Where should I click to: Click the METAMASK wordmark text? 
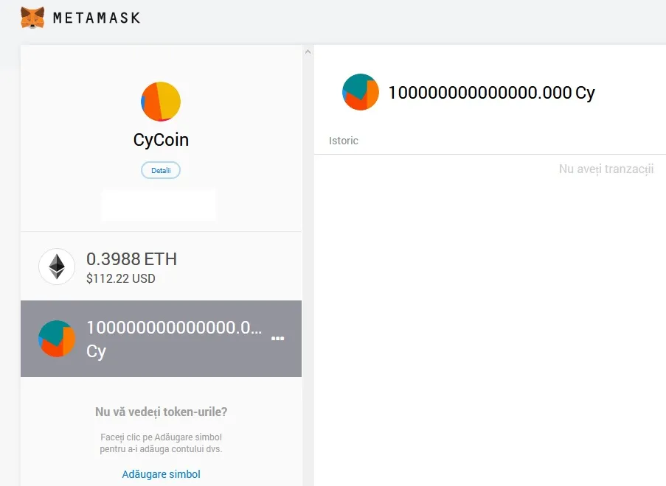[97, 18]
